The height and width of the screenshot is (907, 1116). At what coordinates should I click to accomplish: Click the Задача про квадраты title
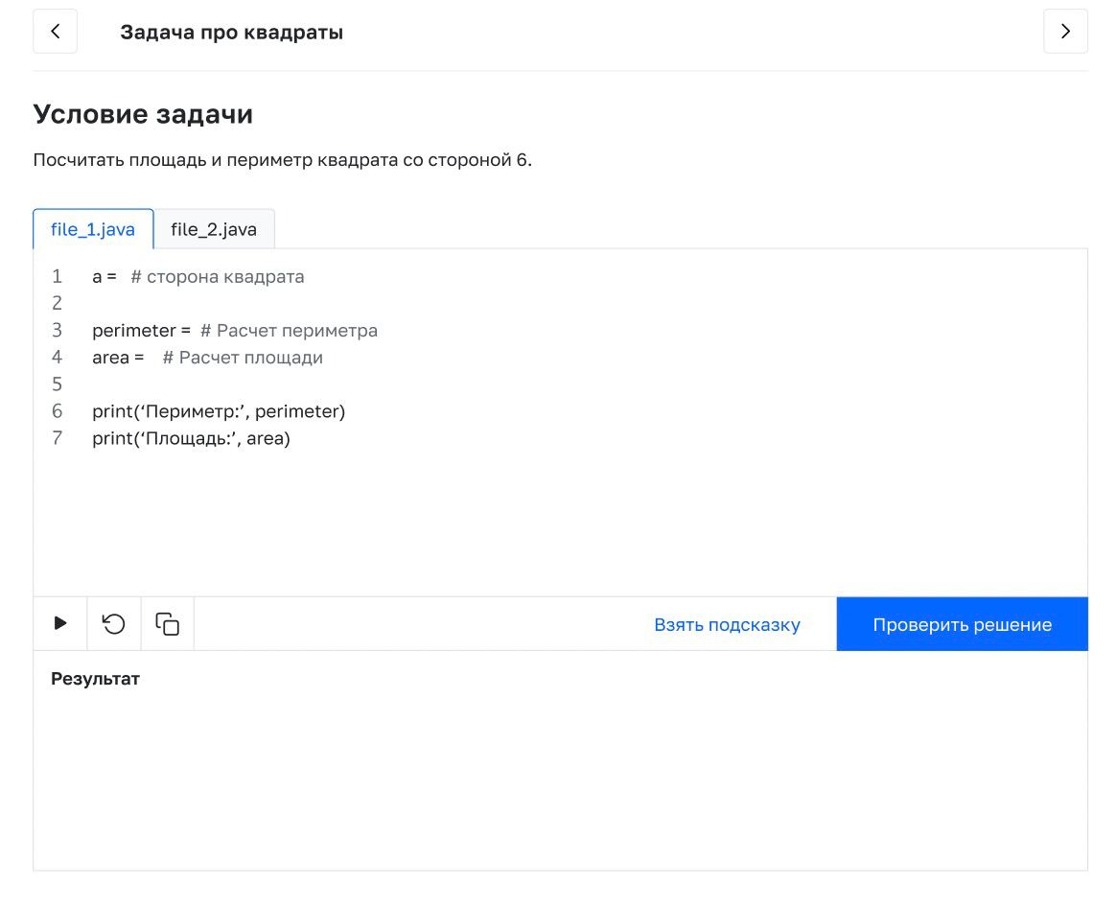231,32
